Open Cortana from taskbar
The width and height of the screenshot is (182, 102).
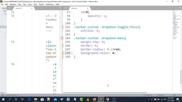pos(16,99)
